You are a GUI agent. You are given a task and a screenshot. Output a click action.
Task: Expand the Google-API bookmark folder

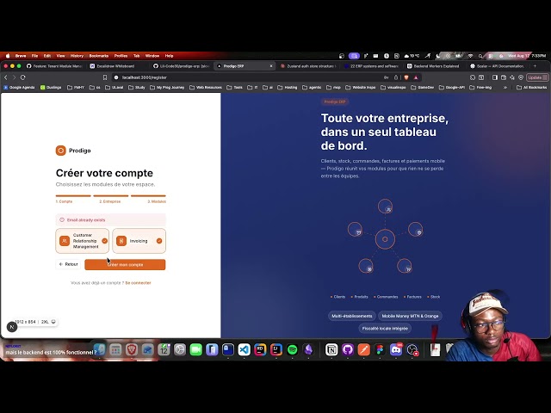(454, 88)
